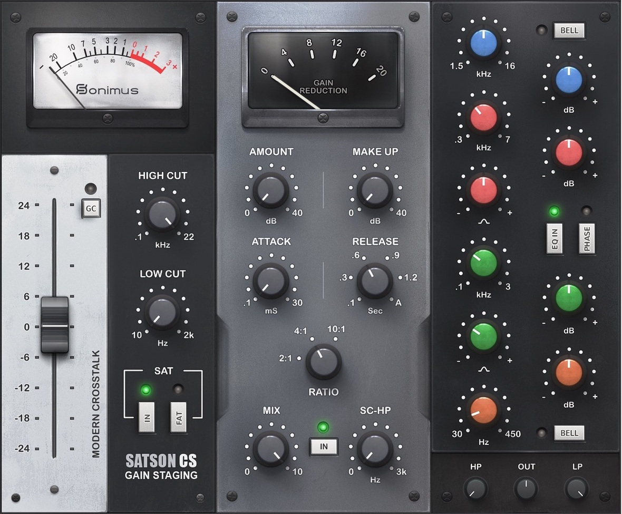The width and height of the screenshot is (622, 514).
Task: Click the 1.2 release time label
Action: (x=411, y=277)
